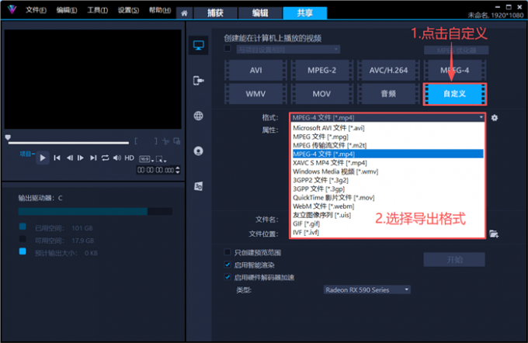
Task: Select Windows Media 视频 [*.wmv] option
Action: coord(387,171)
